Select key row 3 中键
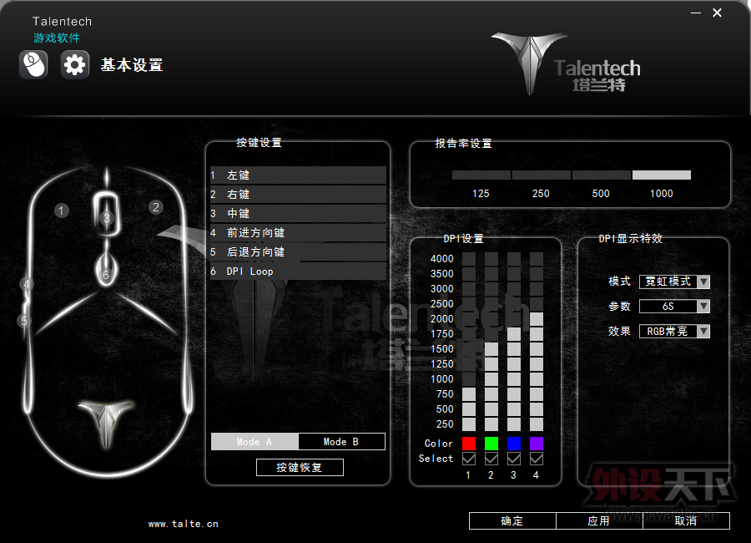 (x=298, y=214)
